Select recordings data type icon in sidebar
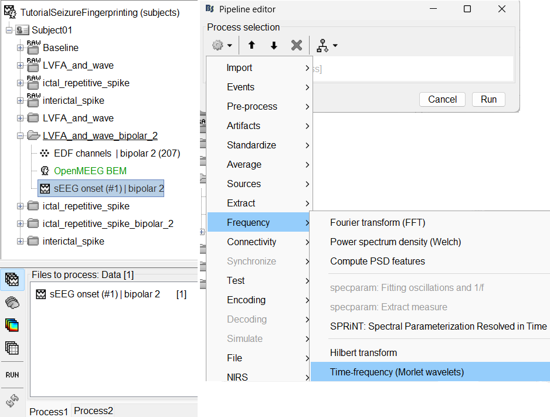The height and width of the screenshot is (417, 550). [x=12, y=280]
